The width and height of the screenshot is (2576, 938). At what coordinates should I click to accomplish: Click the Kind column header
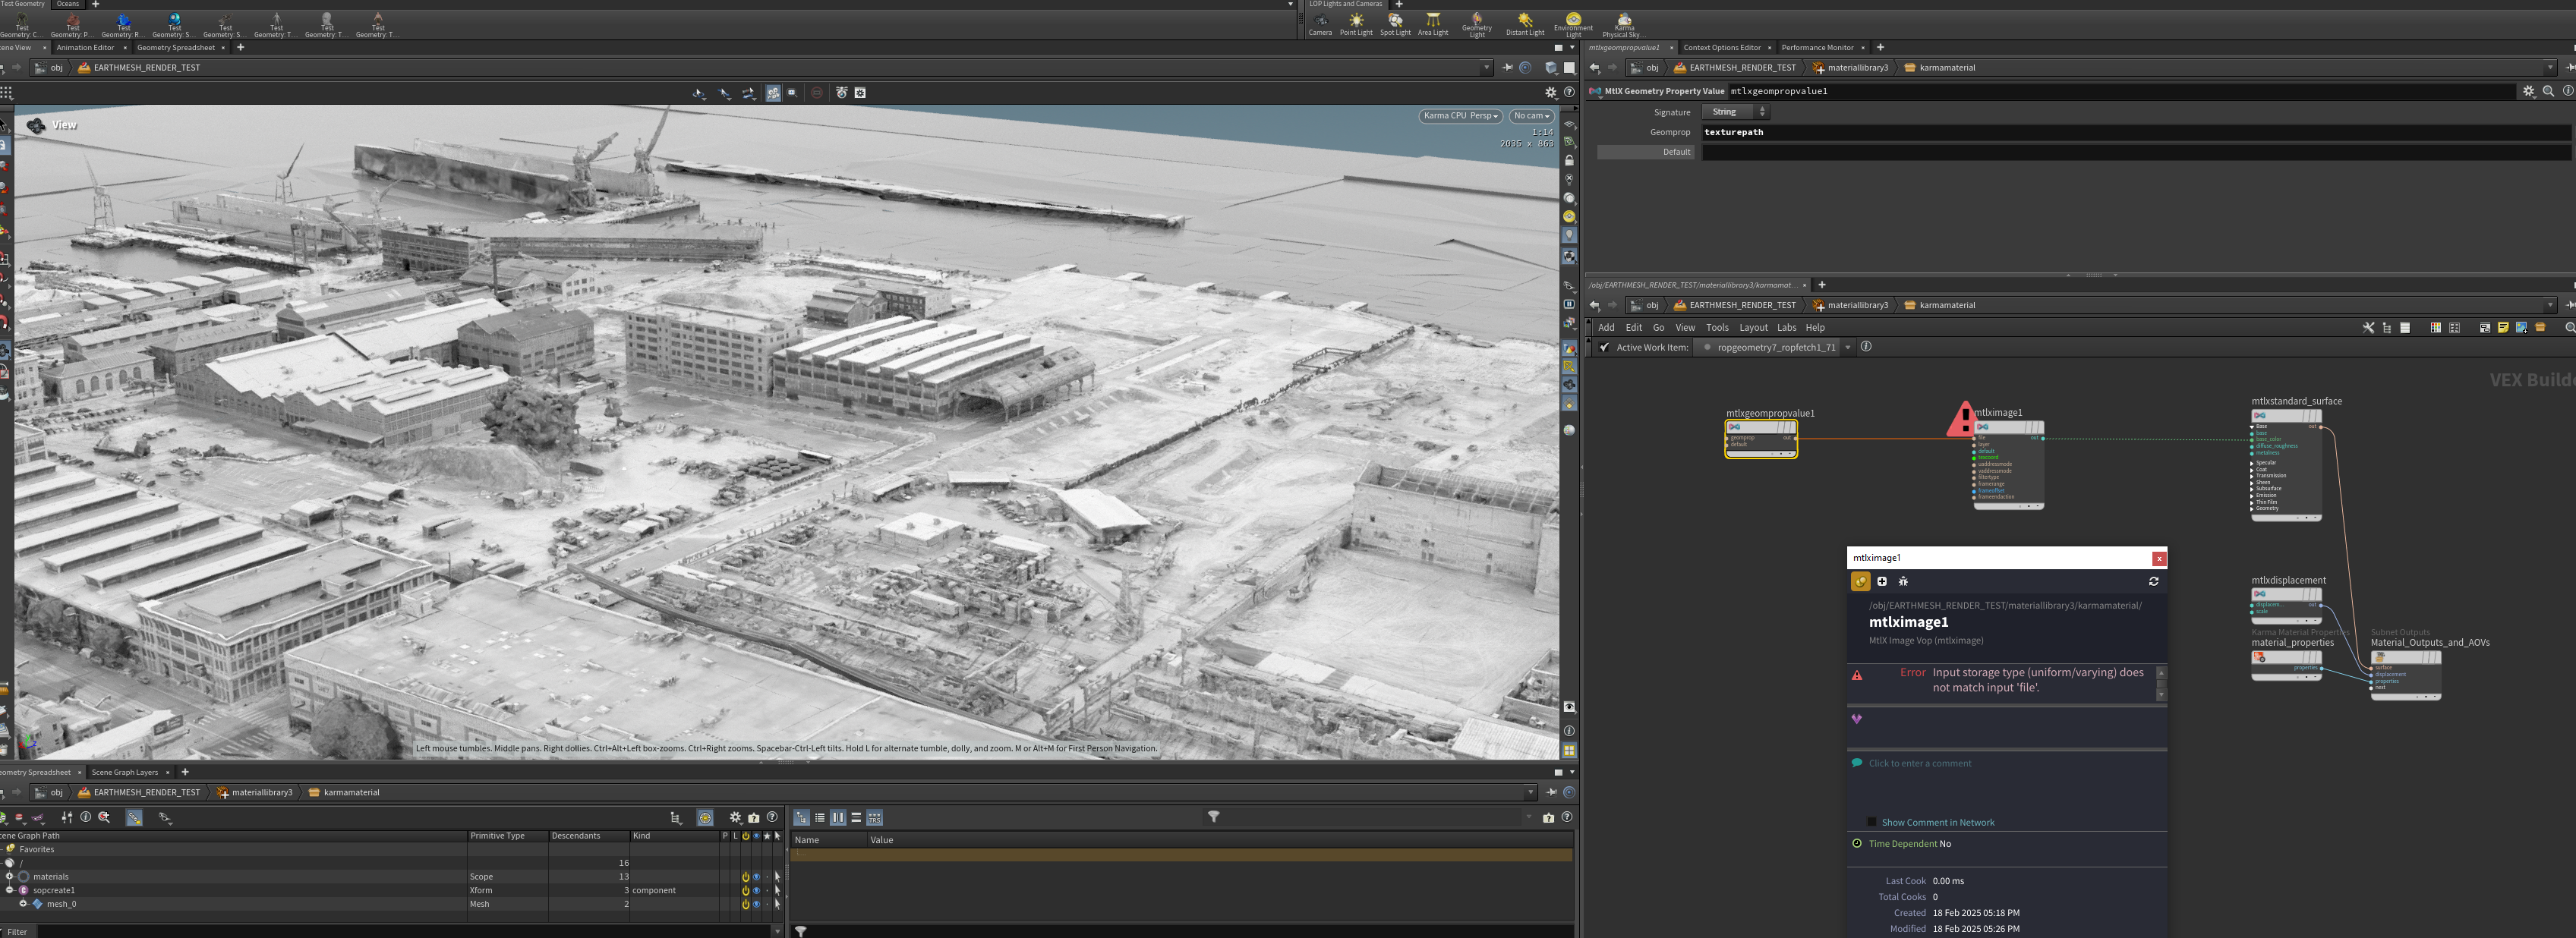[x=674, y=836]
